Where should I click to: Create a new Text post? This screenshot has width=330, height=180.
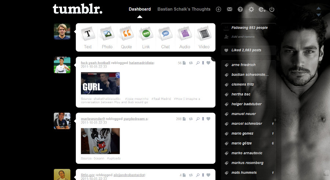[88, 38]
